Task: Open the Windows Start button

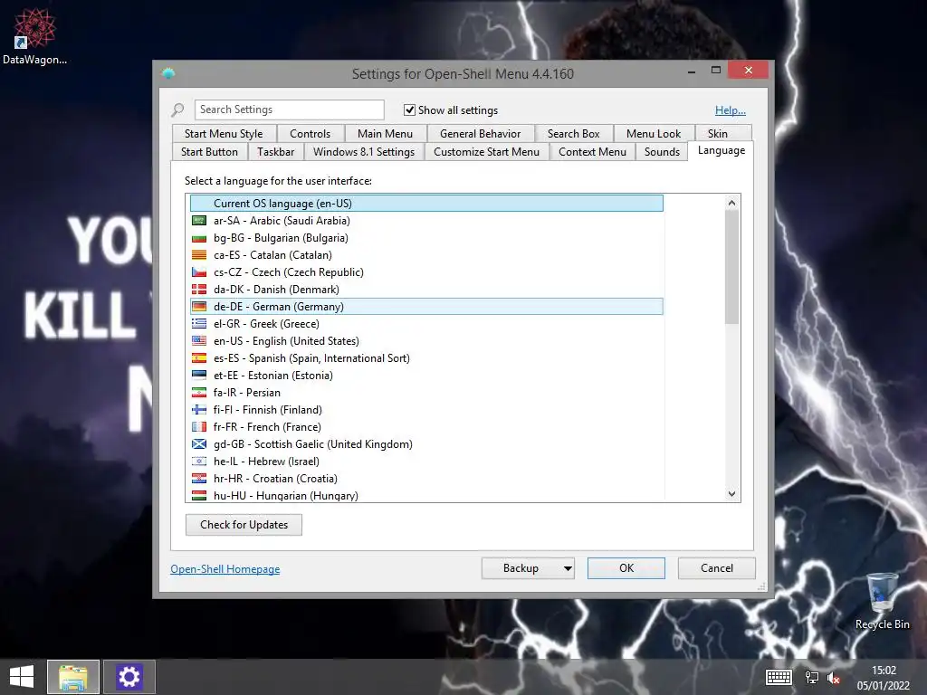Action: click(22, 677)
